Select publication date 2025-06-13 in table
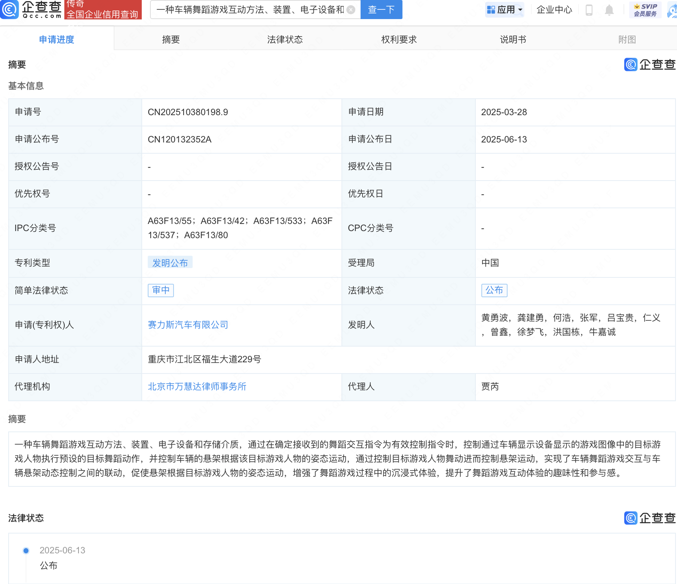677x584 pixels. click(504, 139)
